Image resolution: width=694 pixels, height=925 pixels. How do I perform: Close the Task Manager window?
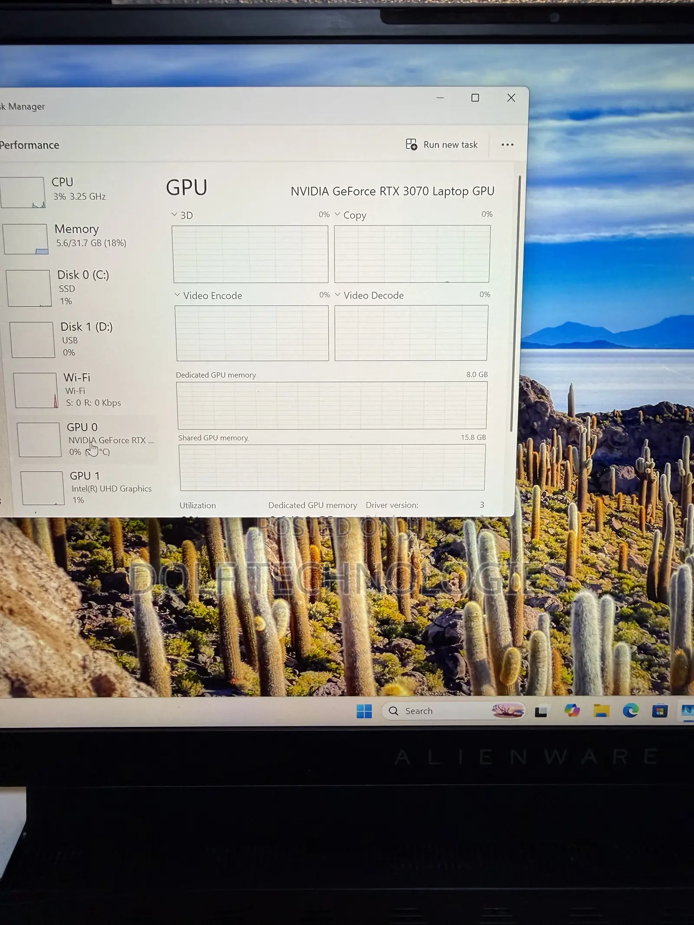[x=511, y=98]
